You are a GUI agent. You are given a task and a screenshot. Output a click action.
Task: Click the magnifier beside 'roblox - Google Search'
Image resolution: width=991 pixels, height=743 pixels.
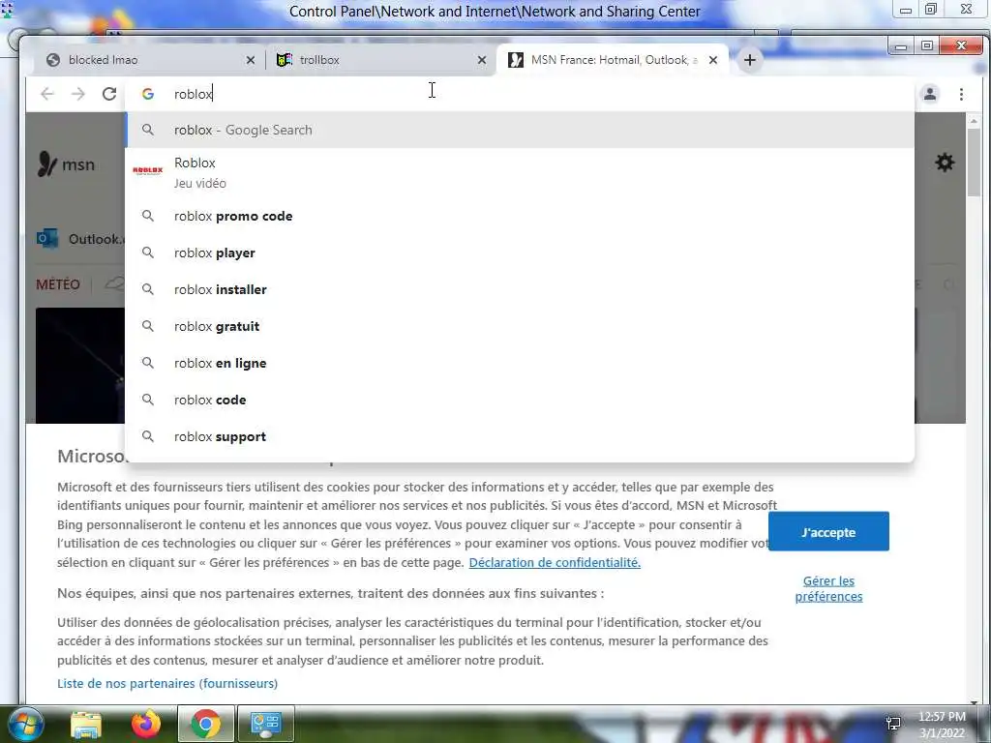[x=148, y=130]
